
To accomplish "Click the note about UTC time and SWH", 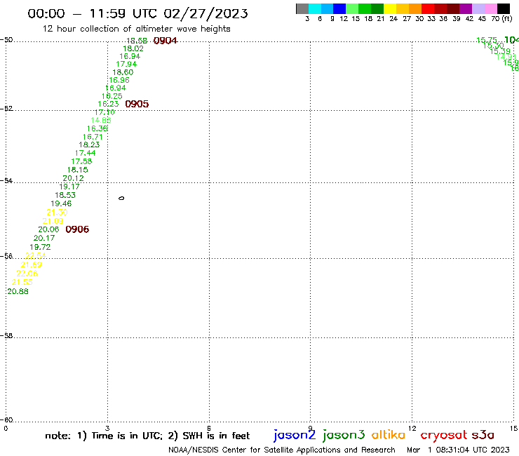I will click(x=147, y=436).
